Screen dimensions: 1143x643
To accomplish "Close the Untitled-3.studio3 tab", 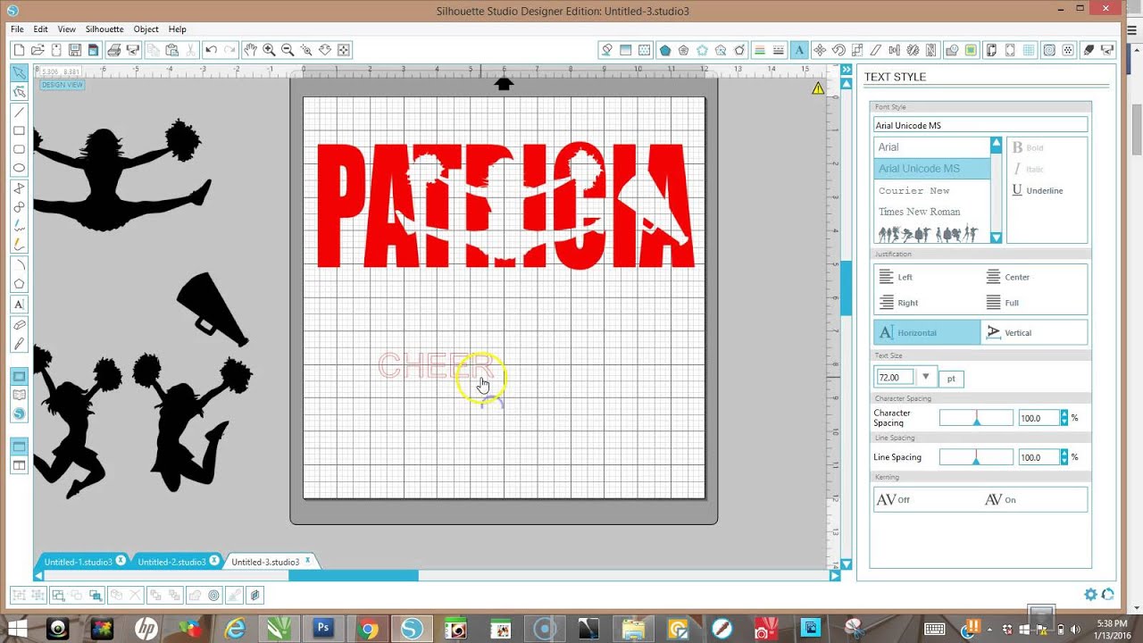I will pyautogui.click(x=308, y=561).
